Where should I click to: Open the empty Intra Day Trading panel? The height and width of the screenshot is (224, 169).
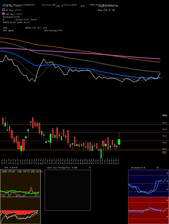click(x=68, y=190)
